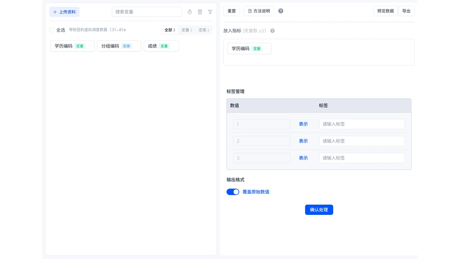
Task: Toggle the 覆盖原始数值 switch
Action: coord(233,192)
